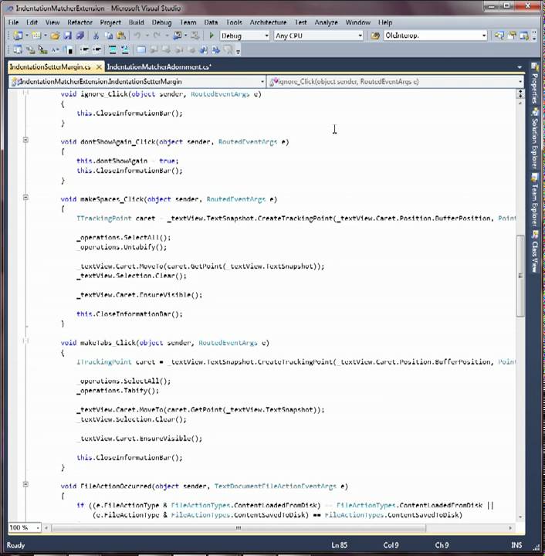
Task: Open the Class View side panel tab
Action: 534,252
